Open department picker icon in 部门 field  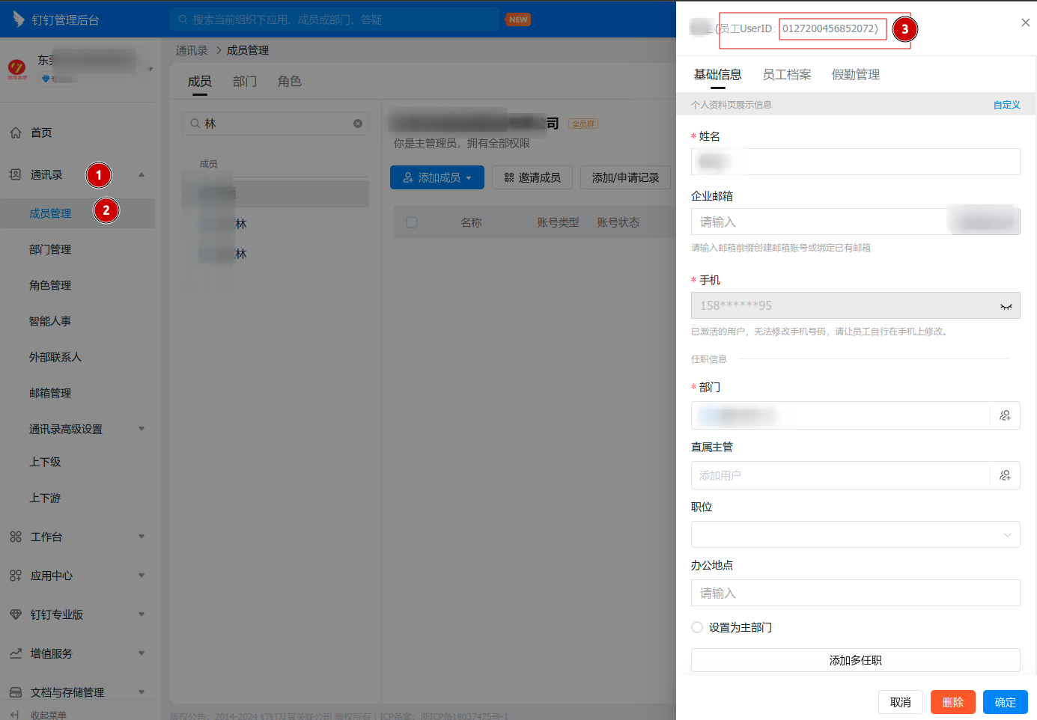tap(1005, 415)
